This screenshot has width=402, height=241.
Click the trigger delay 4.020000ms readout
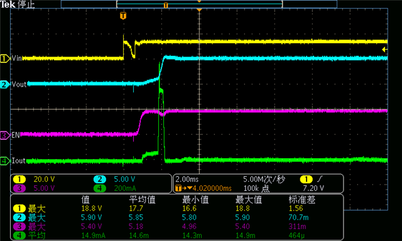[204, 188]
